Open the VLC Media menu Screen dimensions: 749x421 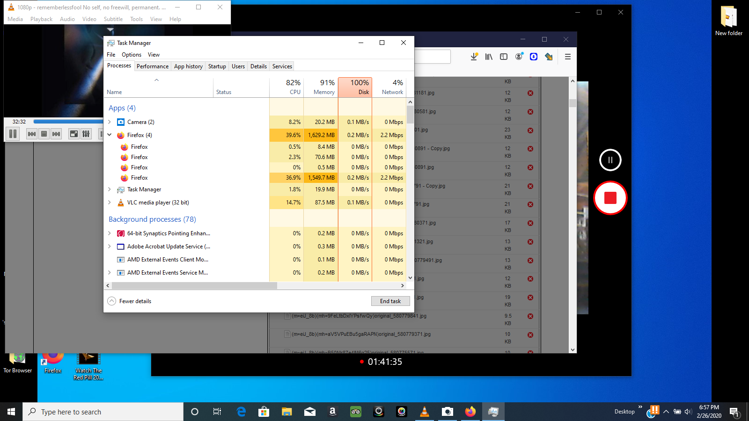point(15,19)
